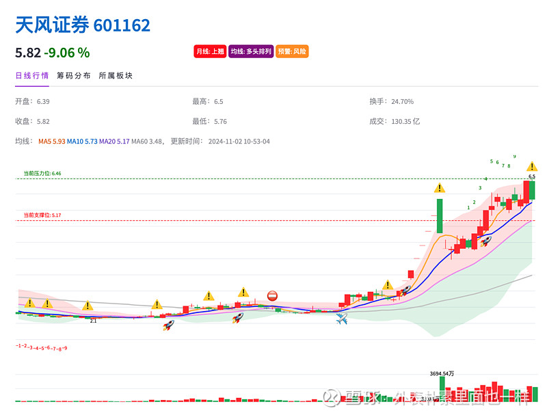Click warning triangle adjacent to third rocket
Screen dimensions: 547x415
click(388, 284)
